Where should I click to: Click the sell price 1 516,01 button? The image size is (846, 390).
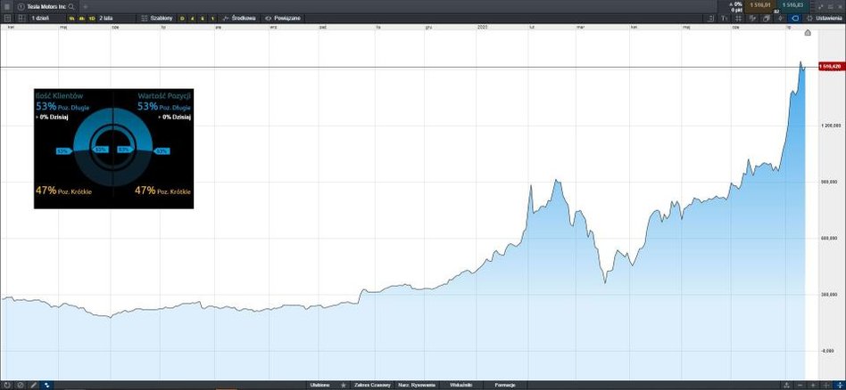tap(760, 5)
